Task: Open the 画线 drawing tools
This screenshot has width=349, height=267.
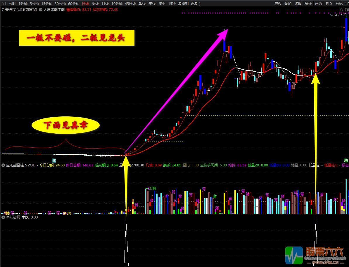Action: (319, 4)
